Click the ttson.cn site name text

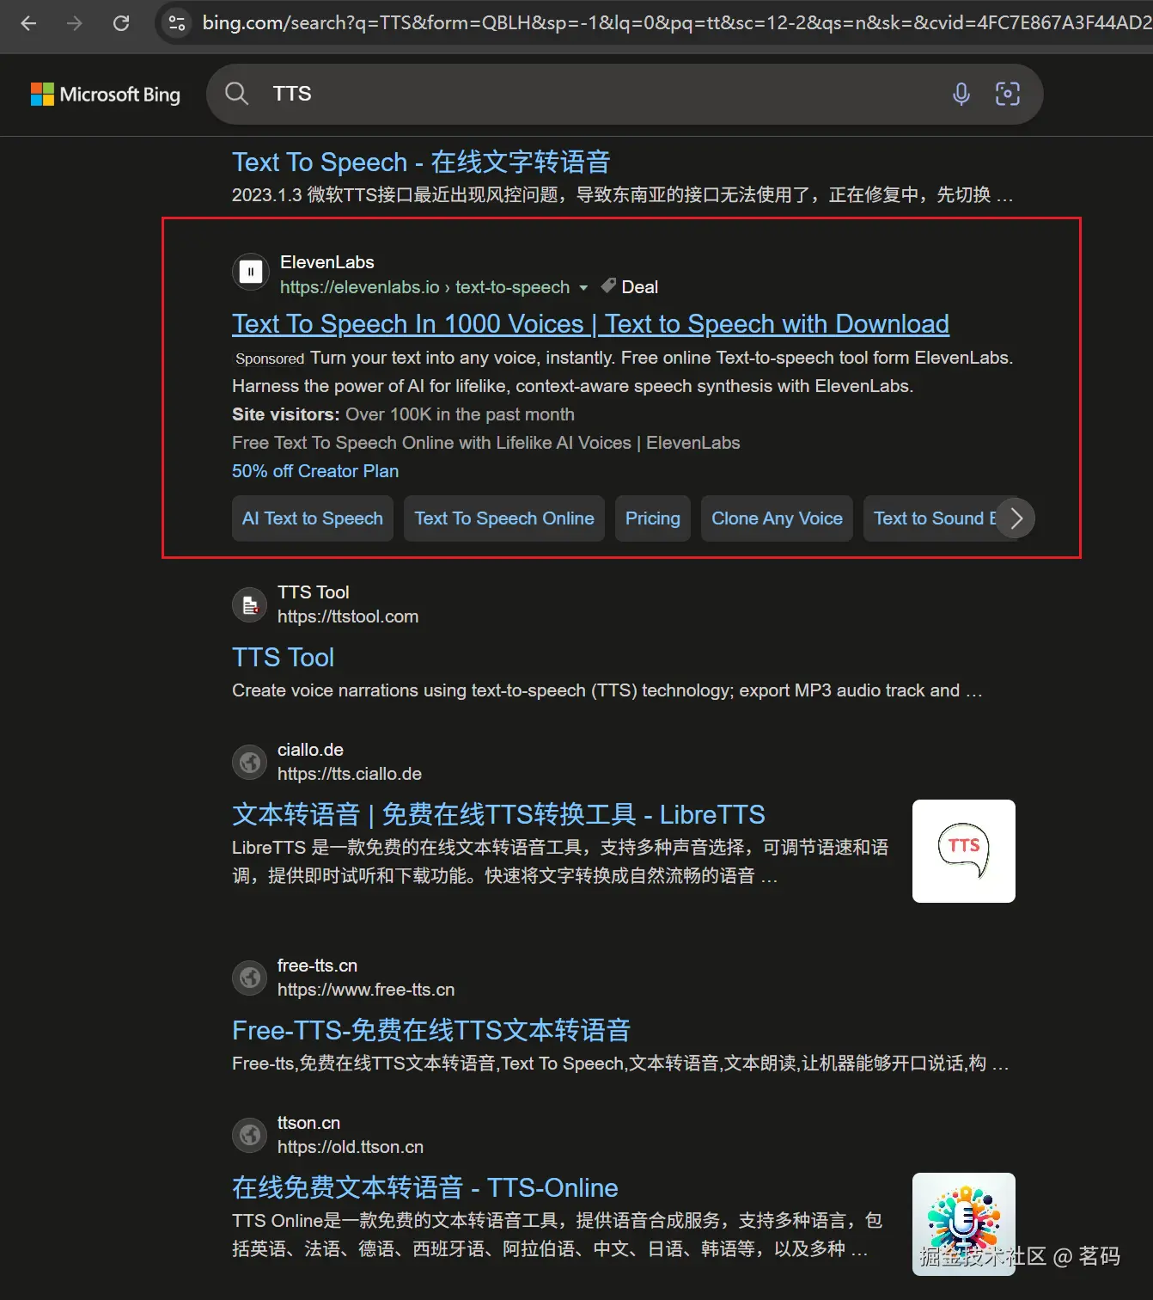click(x=308, y=1123)
